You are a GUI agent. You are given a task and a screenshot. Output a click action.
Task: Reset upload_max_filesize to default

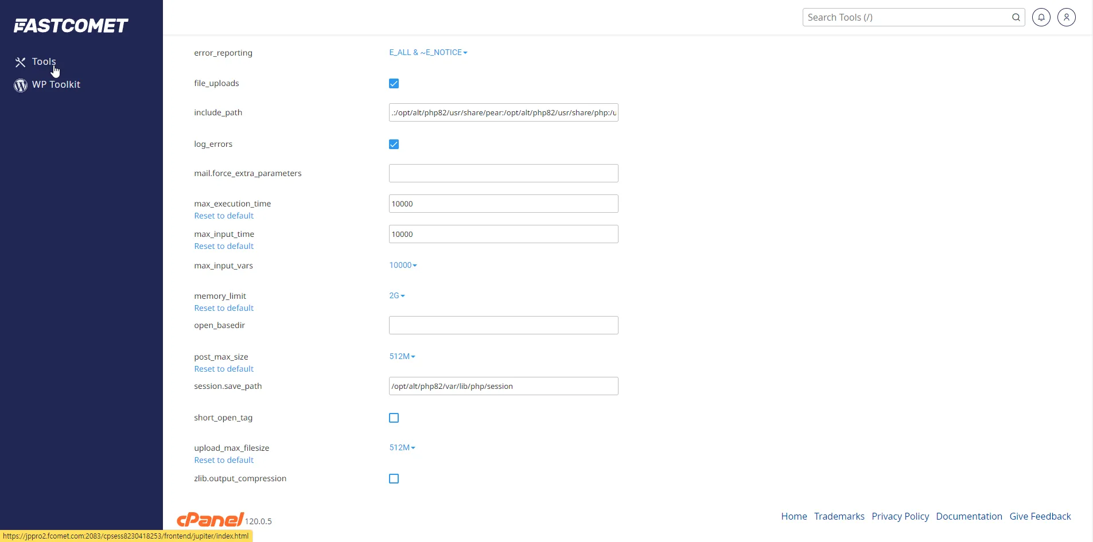[224, 460]
